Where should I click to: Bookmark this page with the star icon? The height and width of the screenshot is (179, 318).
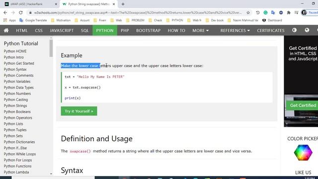pos(248,12)
